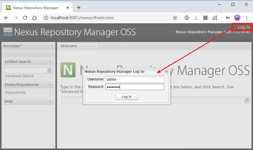View site information icon in address bar
Screen dimensions: 253x150
46,18
